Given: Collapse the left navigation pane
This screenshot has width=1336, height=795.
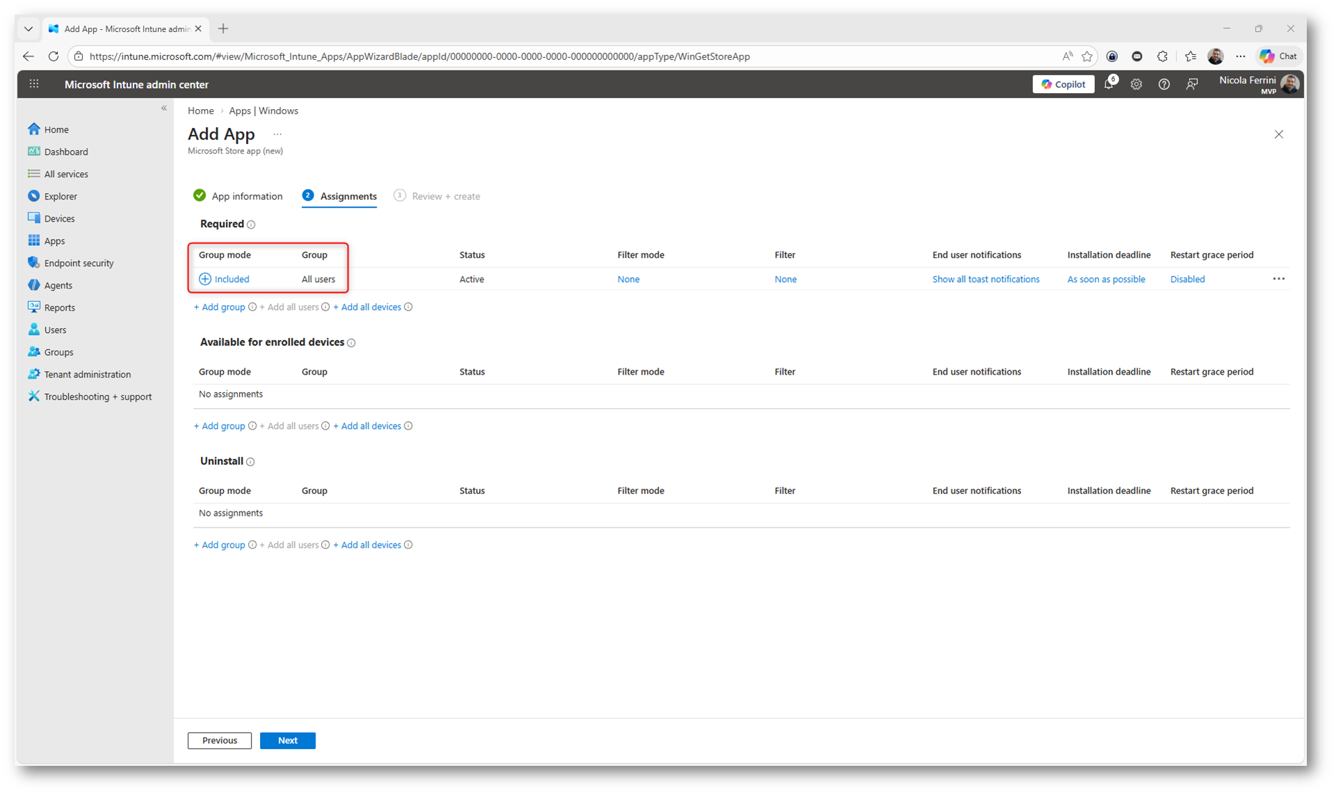Looking at the screenshot, I should point(164,108).
